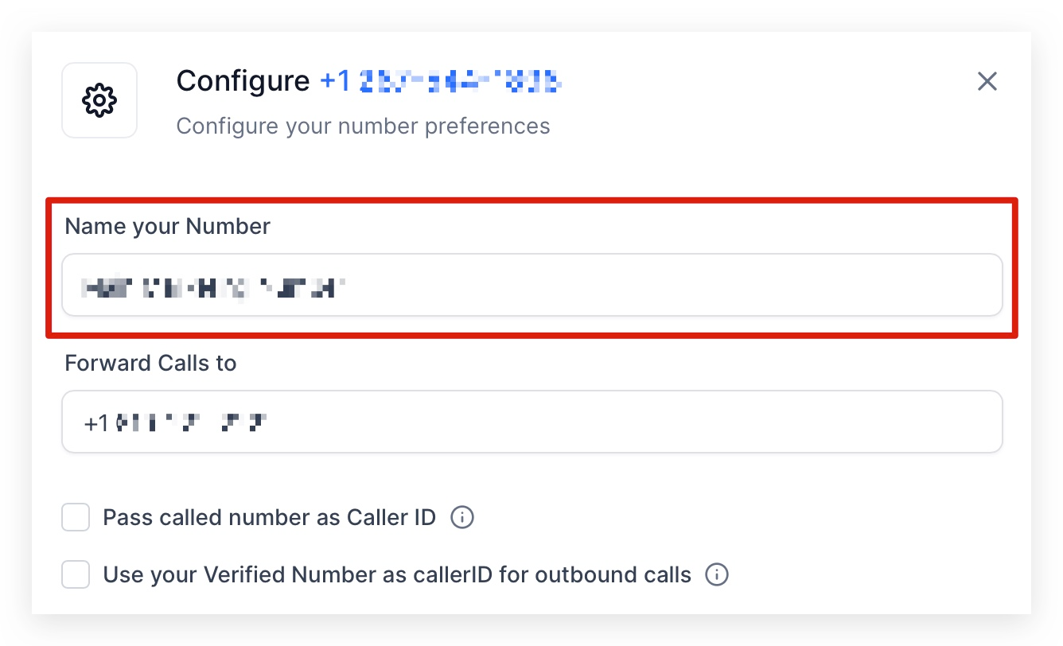Click the blue phone number in header
Screen dimensions: 1063x646
(x=442, y=81)
